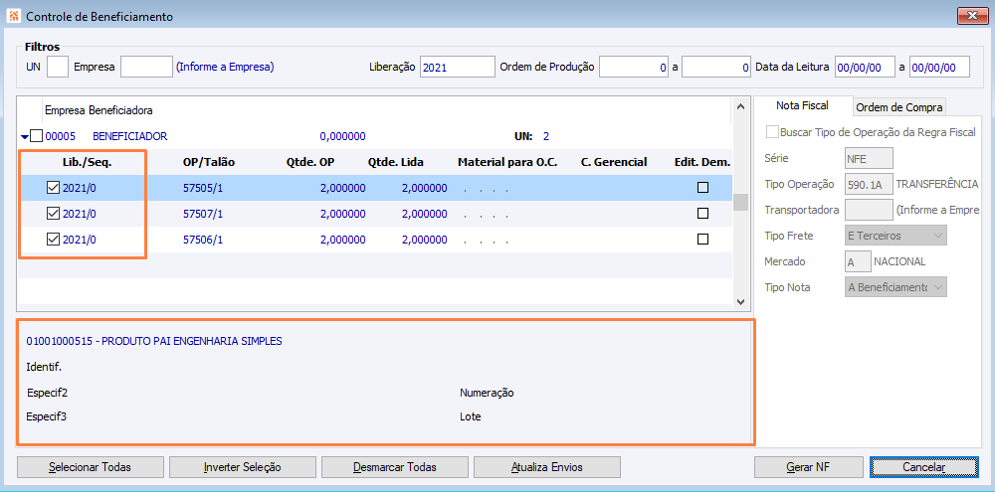Click the BENEFICIADOR company name
Screen dimensions: 995x492
coord(130,136)
